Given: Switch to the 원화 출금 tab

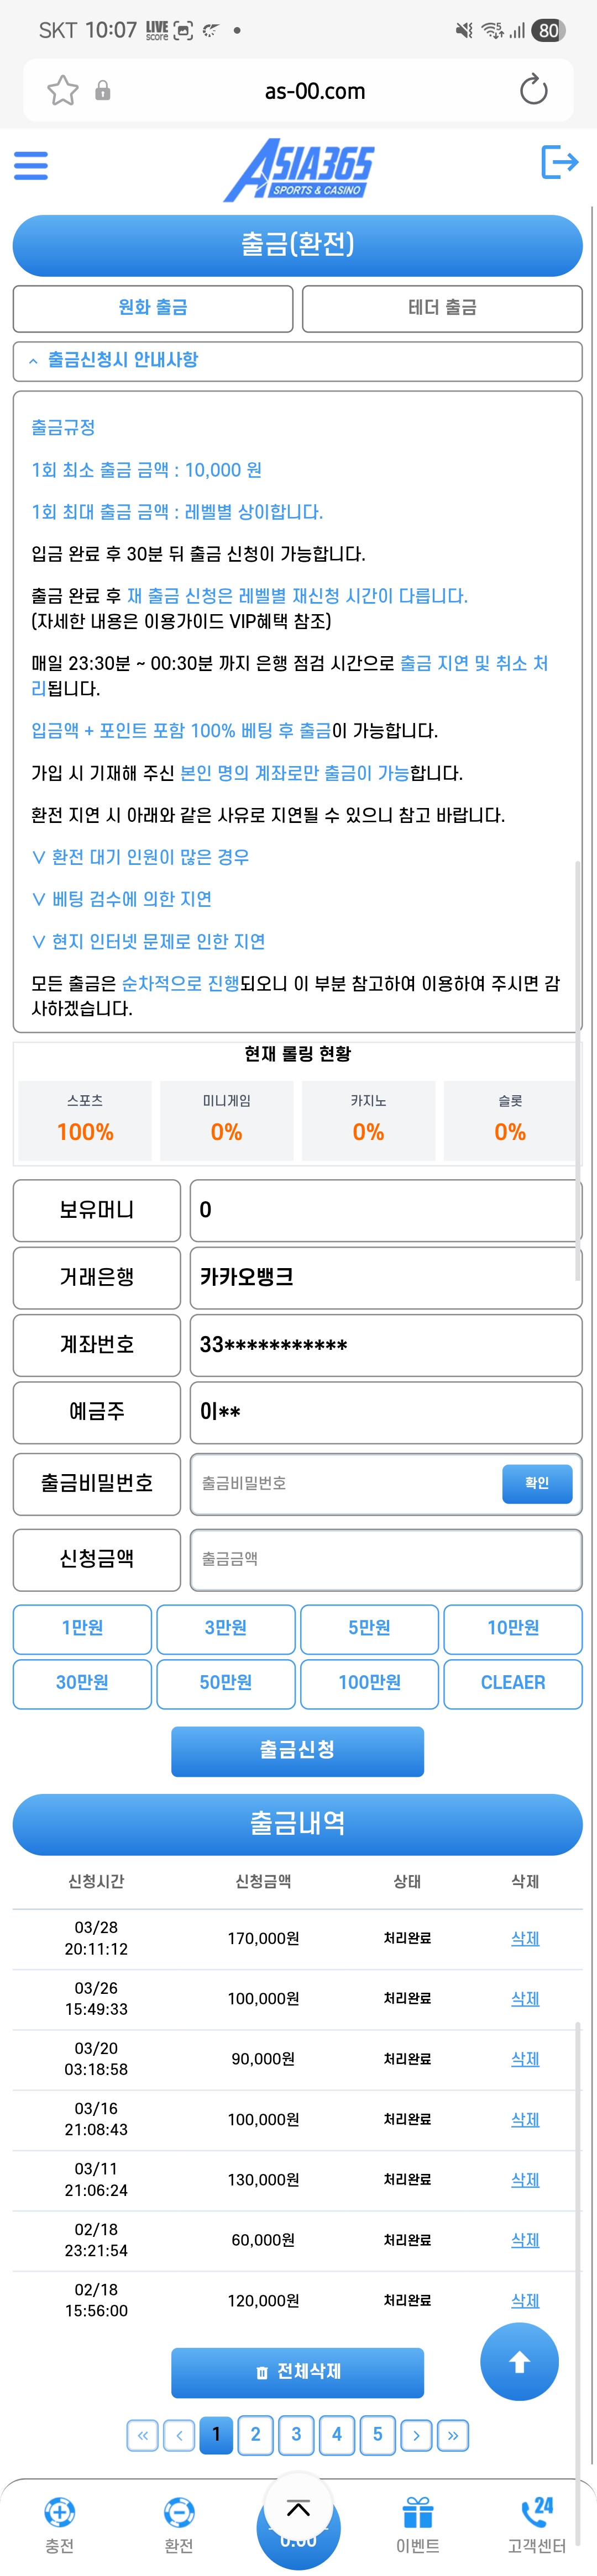Looking at the screenshot, I should (x=152, y=308).
